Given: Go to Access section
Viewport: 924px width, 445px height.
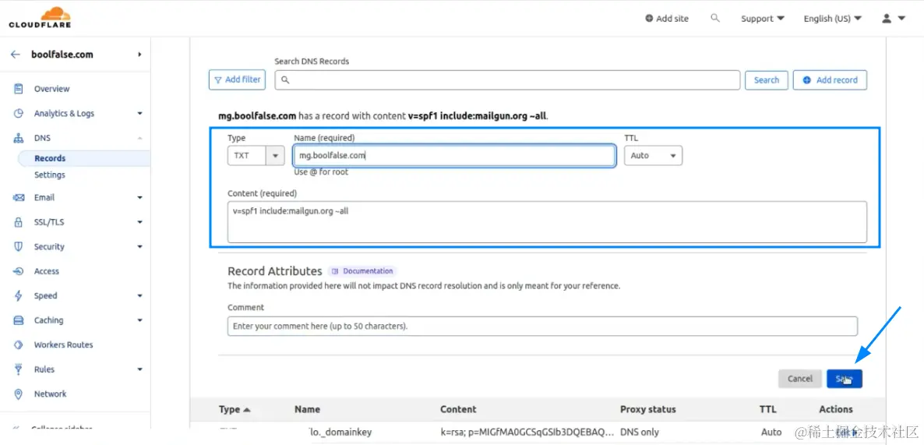Looking at the screenshot, I should click(x=47, y=271).
